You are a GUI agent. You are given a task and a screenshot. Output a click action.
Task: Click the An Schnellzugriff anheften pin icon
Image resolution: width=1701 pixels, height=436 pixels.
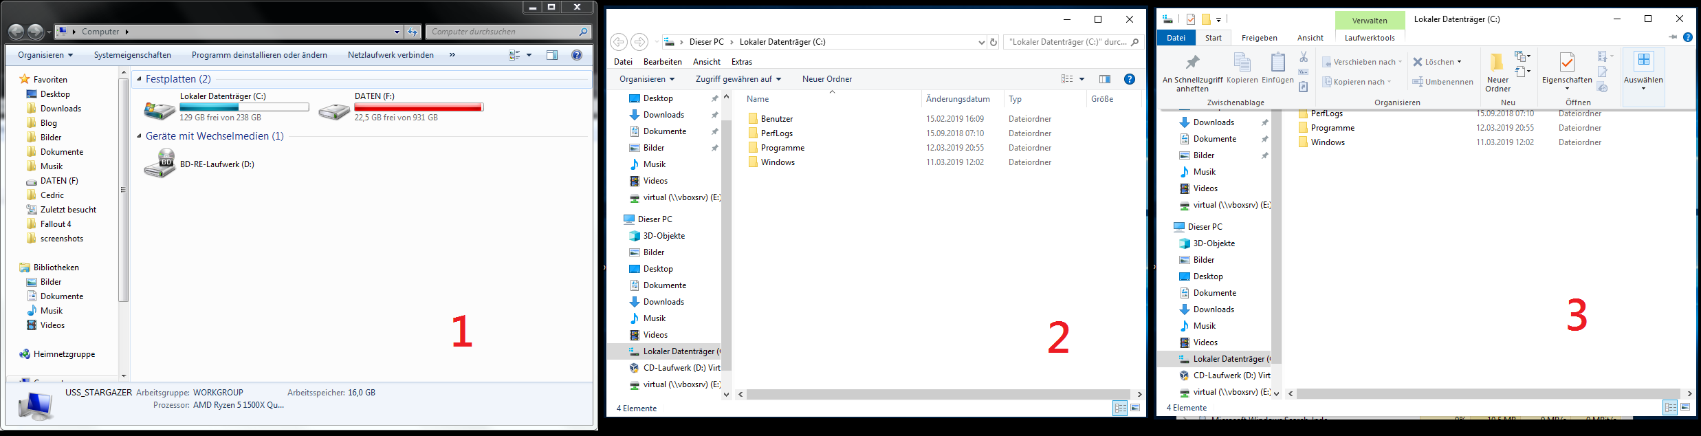(x=1192, y=63)
